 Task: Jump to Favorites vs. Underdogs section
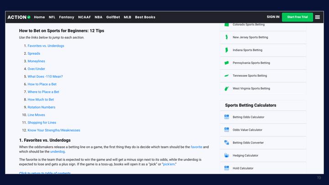point(46,46)
